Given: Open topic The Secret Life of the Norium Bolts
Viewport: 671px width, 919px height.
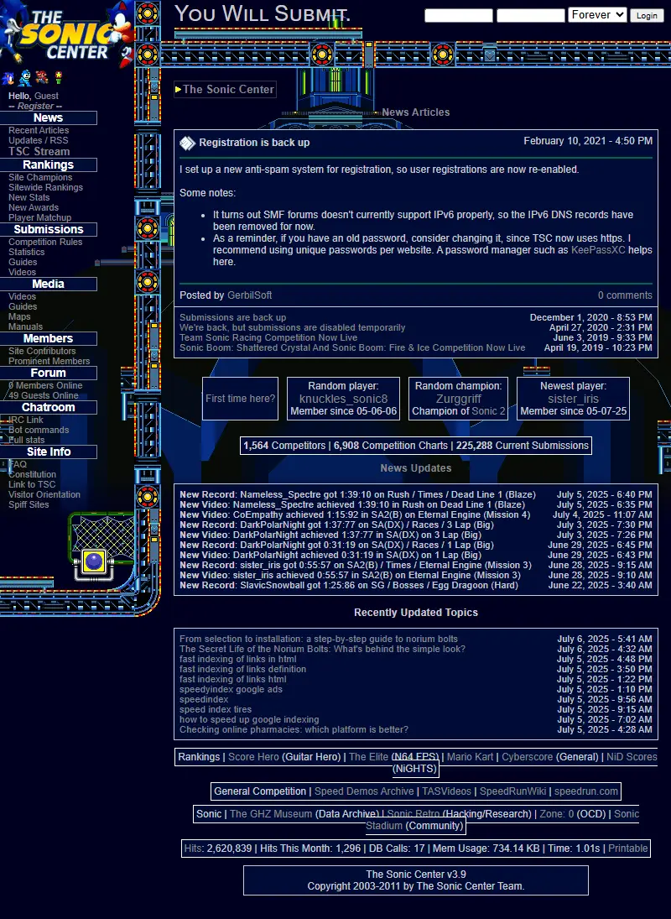Looking at the screenshot, I should click(x=323, y=649).
